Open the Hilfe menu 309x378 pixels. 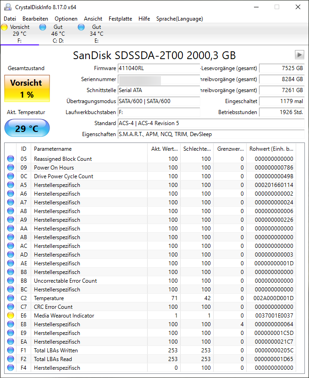[x=144, y=19]
